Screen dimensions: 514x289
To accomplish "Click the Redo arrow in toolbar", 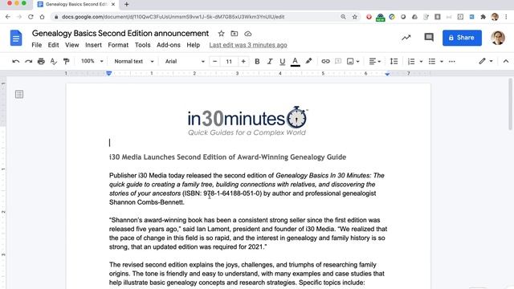I will (29, 61).
